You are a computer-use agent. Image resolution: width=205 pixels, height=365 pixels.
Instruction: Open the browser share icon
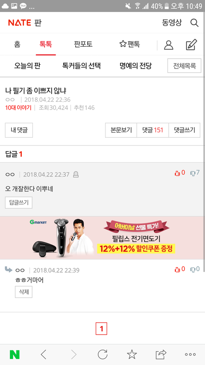pyautogui.click(x=161, y=354)
